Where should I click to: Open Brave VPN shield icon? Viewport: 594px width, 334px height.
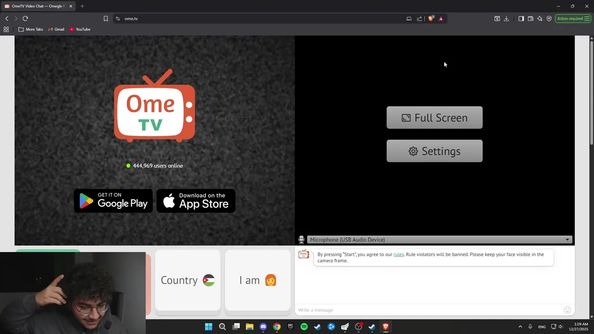coord(549,19)
